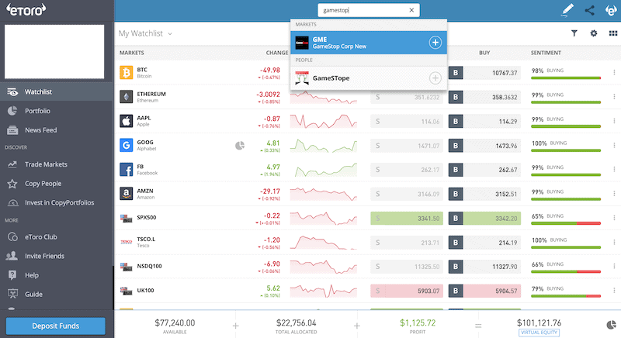The image size is (621, 338).
Task: Buy GOOG at 1473.96
Action: coord(484,146)
